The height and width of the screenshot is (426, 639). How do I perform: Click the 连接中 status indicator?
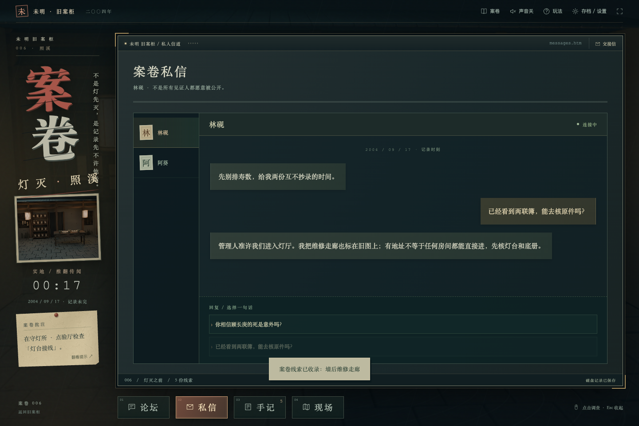(x=587, y=125)
